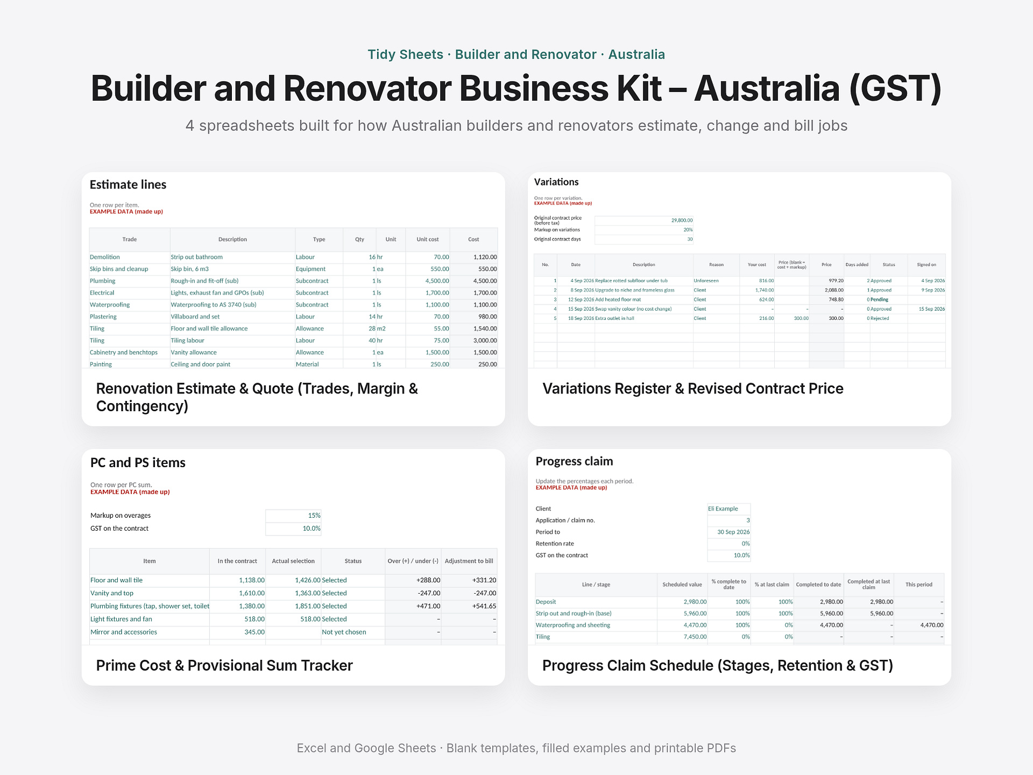The image size is (1033, 775).
Task: Click the 'Progress Claim Schedule' card title
Action: coord(718,666)
